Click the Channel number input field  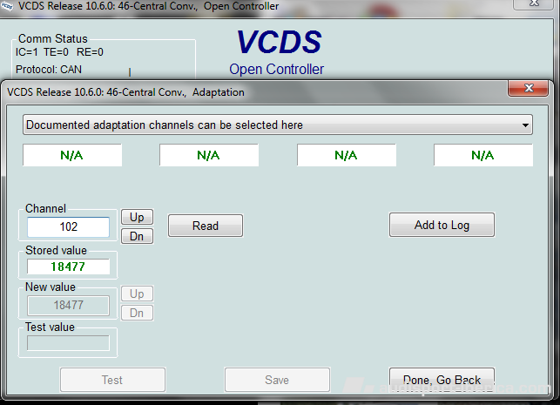coord(68,226)
